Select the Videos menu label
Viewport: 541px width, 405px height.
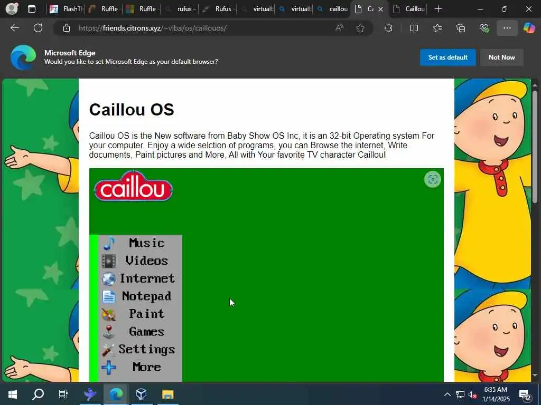147,261
